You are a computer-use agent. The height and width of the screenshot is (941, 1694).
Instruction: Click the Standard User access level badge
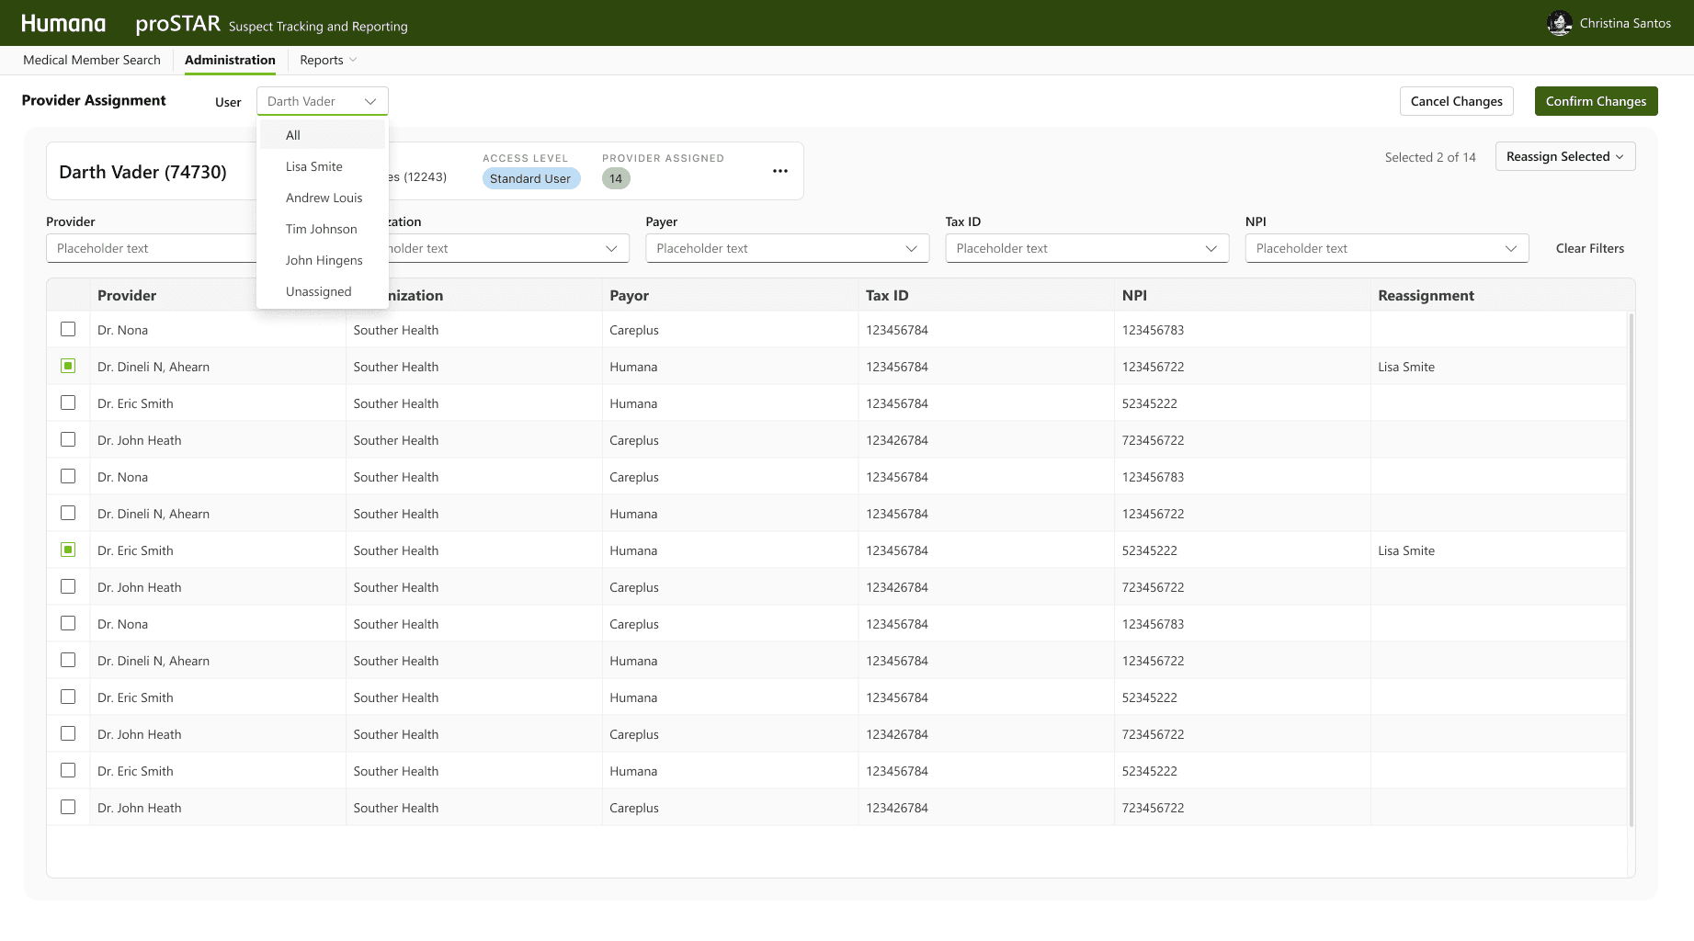(530, 178)
